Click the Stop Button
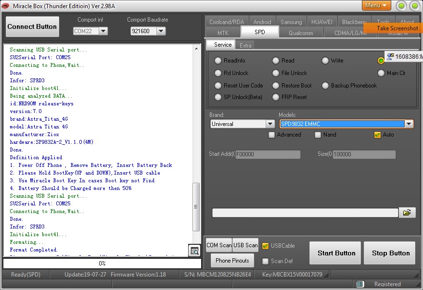The height and width of the screenshot is (290, 423). (389, 253)
